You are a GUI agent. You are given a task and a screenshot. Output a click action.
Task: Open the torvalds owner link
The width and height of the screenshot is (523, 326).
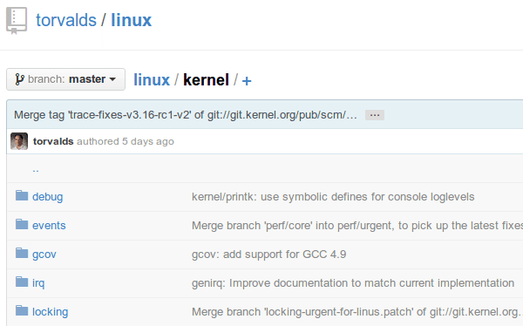pos(66,20)
